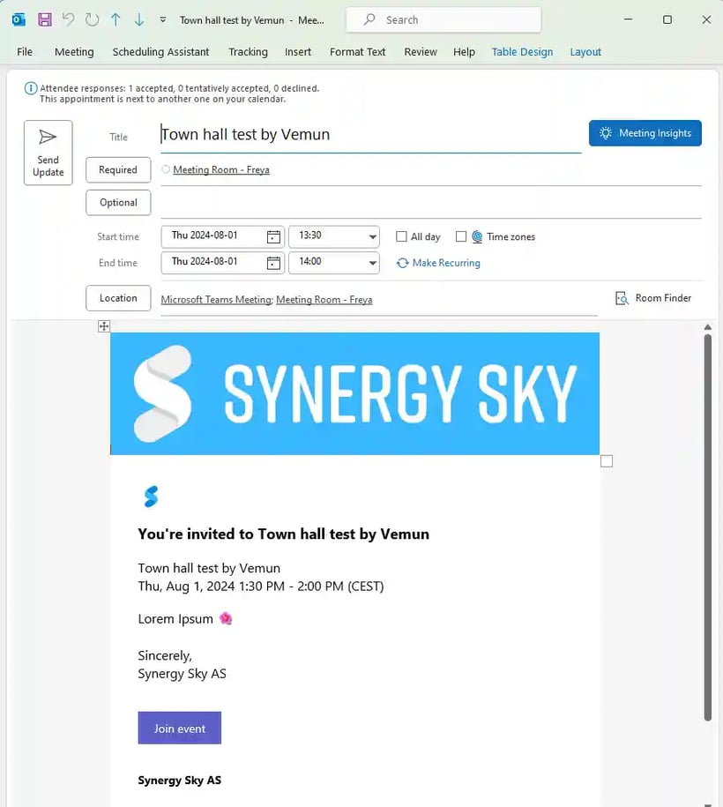Click the Required attendees button
This screenshot has width=723, height=807.
(x=118, y=170)
